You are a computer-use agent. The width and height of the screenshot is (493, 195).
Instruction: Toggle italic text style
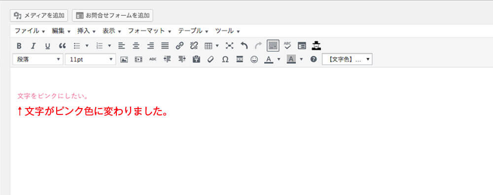(34, 46)
